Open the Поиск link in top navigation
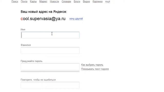Image resolution: width=164 pixels, height=92 pixels. coord(15,2)
